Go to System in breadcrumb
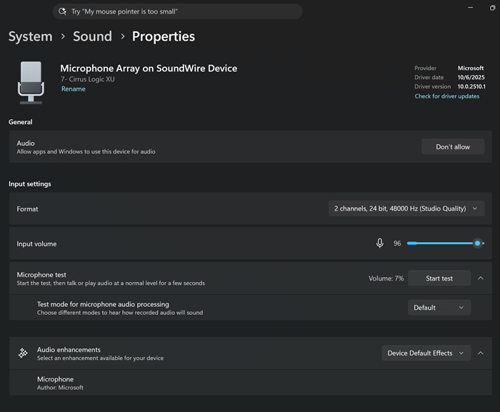Viewport: 500px width, 412px height. coord(30,36)
